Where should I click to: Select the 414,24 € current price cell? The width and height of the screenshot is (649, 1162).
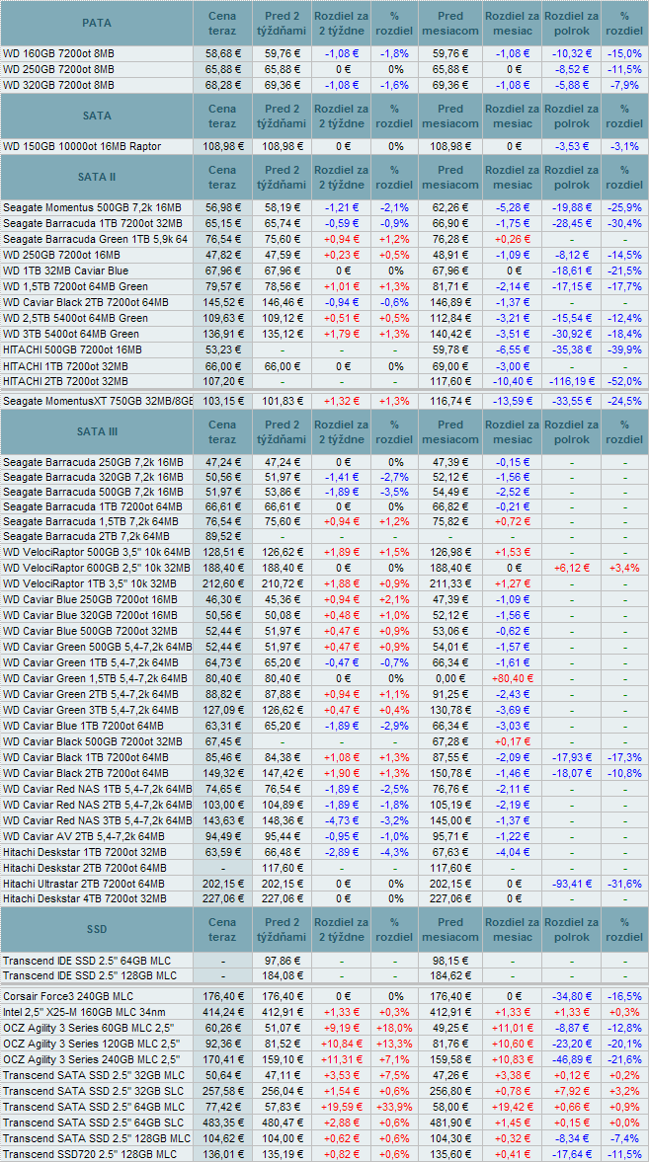tap(222, 1012)
